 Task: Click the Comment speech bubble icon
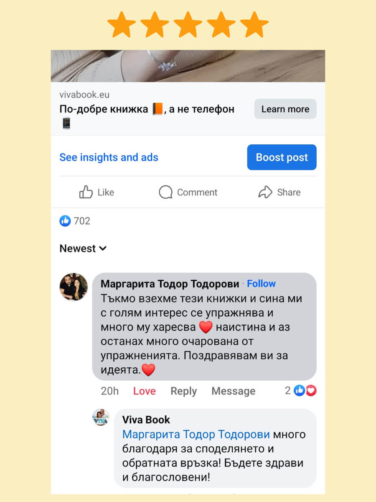pyautogui.click(x=165, y=192)
